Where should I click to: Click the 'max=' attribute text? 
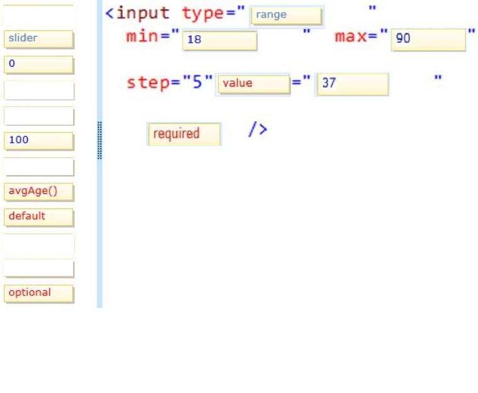356,37
